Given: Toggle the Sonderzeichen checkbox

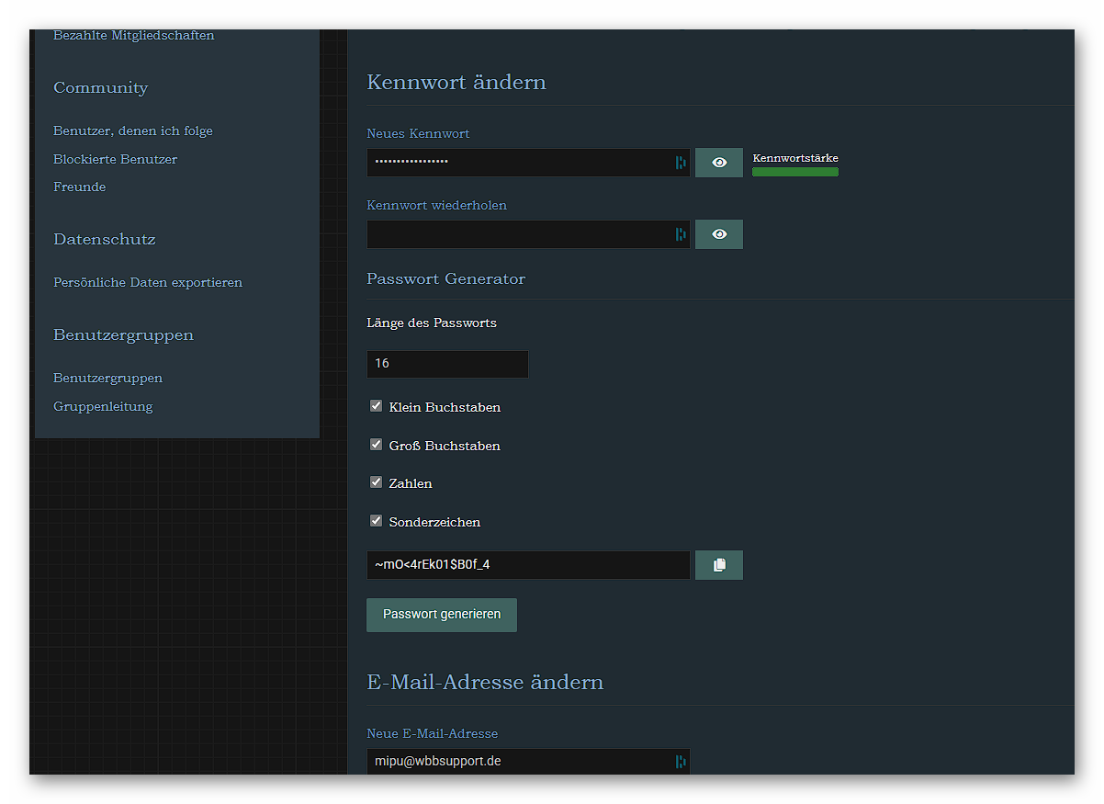Looking at the screenshot, I should coord(376,521).
